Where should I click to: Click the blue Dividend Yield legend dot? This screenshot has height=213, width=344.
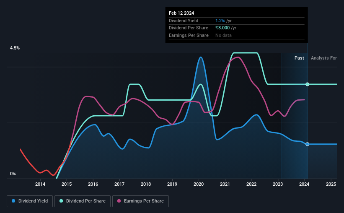coord(13,201)
